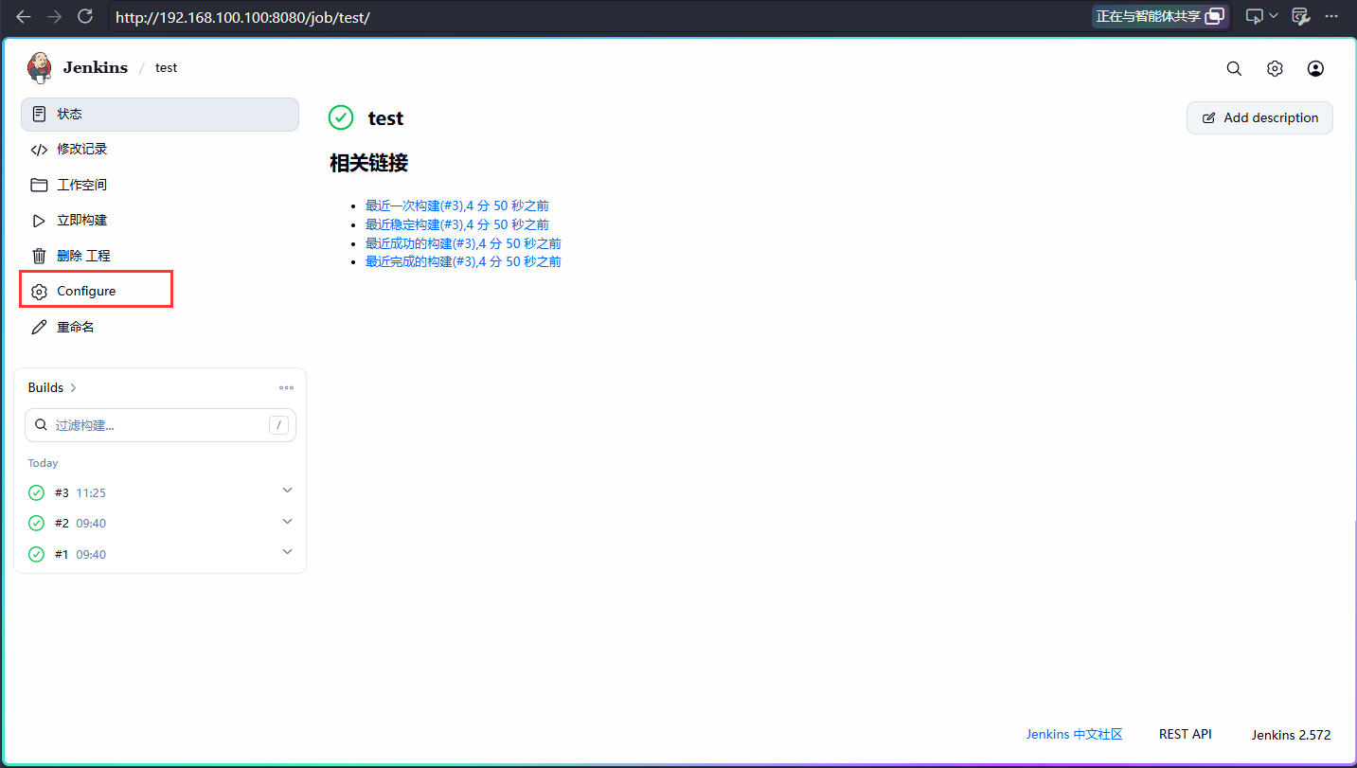Click the slash shortcut hint in filter box
The image size is (1357, 768).
[278, 425]
